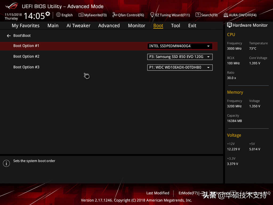Open the Advanced tab
273x205 pixels.
click(x=109, y=26)
